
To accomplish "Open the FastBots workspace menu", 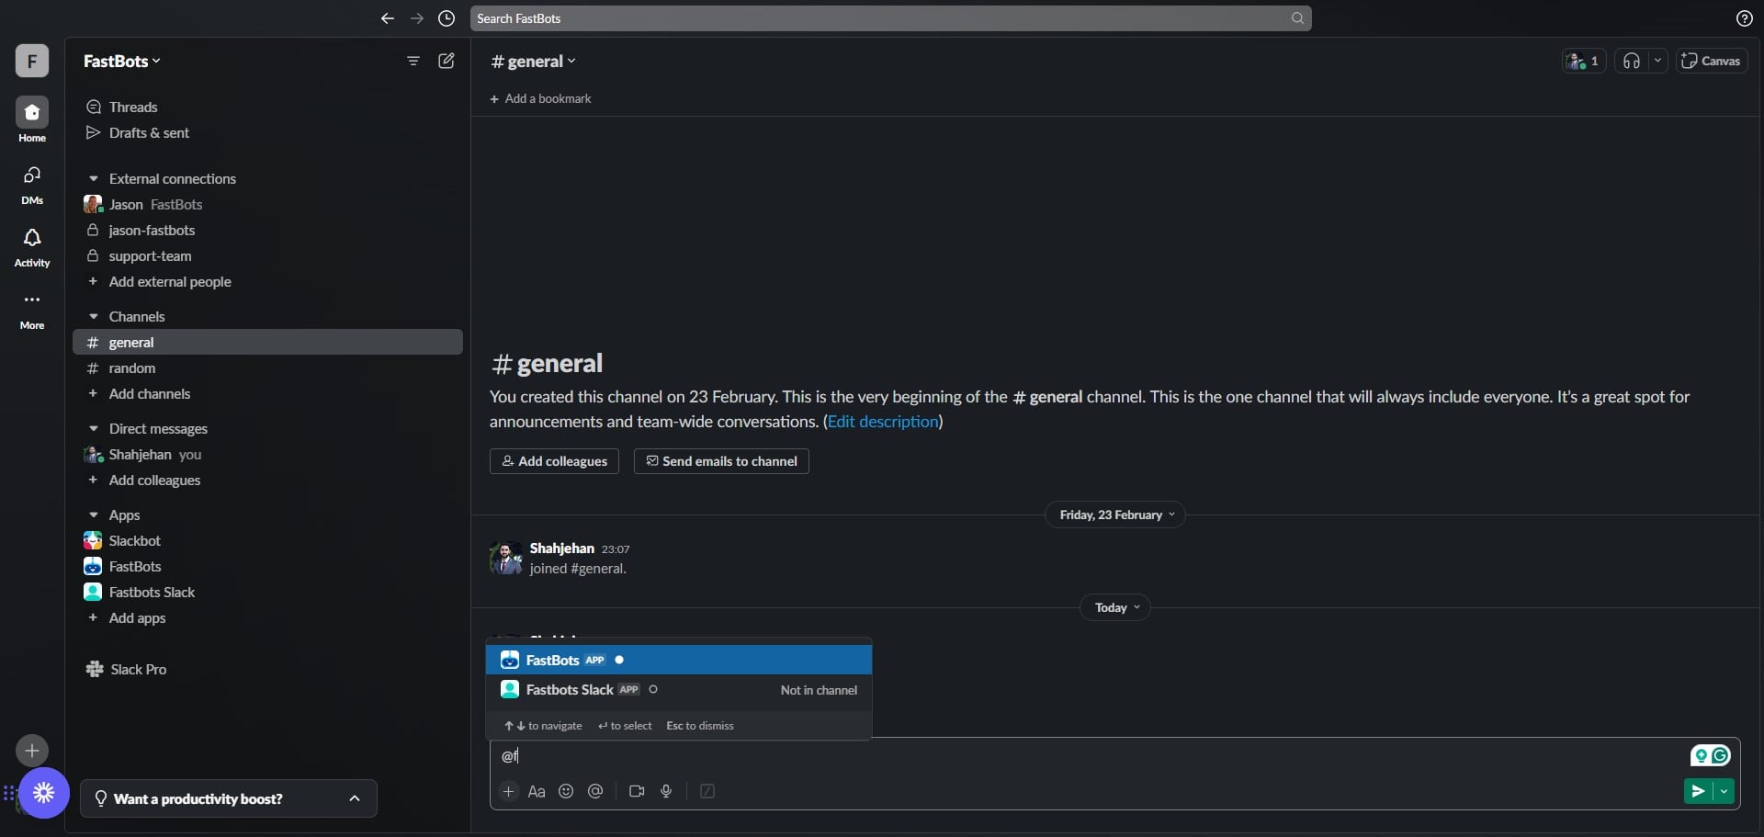I will 122,61.
